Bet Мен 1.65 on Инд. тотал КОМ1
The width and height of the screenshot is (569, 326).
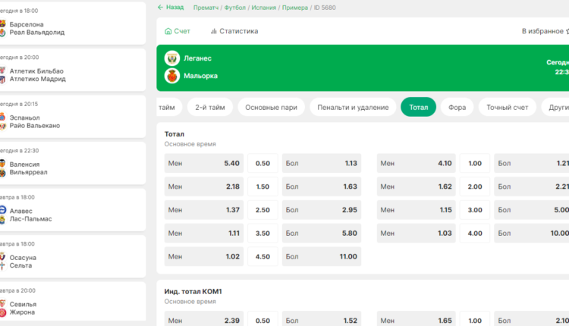pos(417,318)
